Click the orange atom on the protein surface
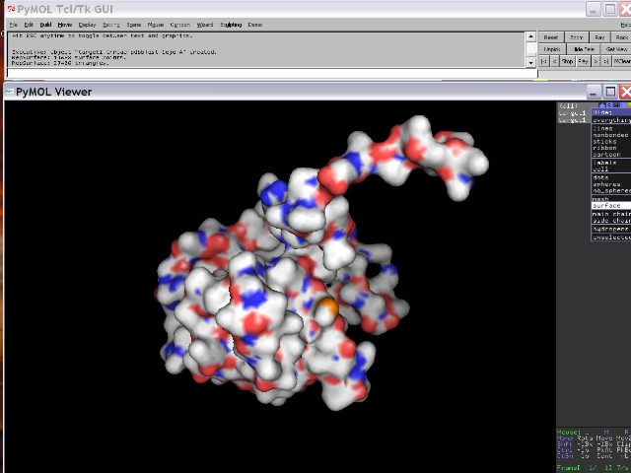Image resolution: width=631 pixels, height=473 pixels. (328, 308)
